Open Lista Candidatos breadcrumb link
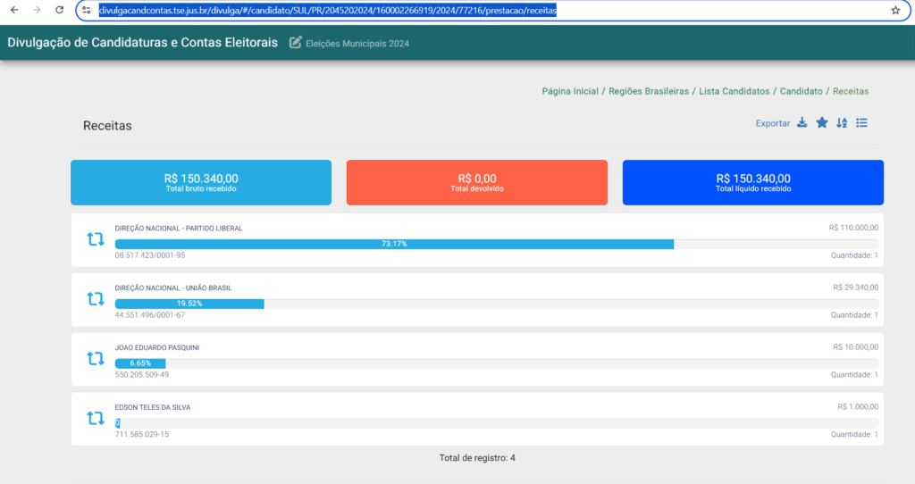The height and width of the screenshot is (484, 915). coord(735,91)
